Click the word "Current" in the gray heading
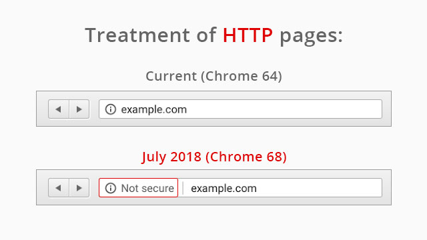Screen dimensions: 427x240 point(171,76)
